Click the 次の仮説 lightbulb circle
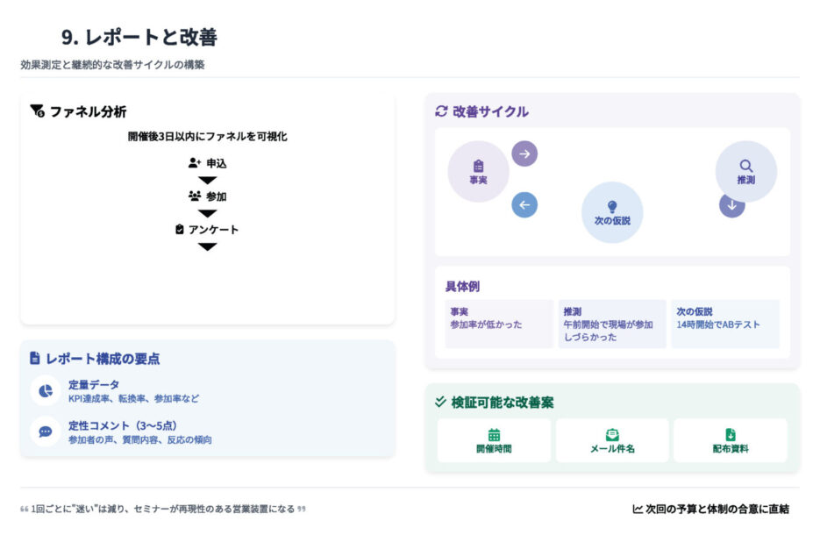820x542 pixels. (x=612, y=212)
